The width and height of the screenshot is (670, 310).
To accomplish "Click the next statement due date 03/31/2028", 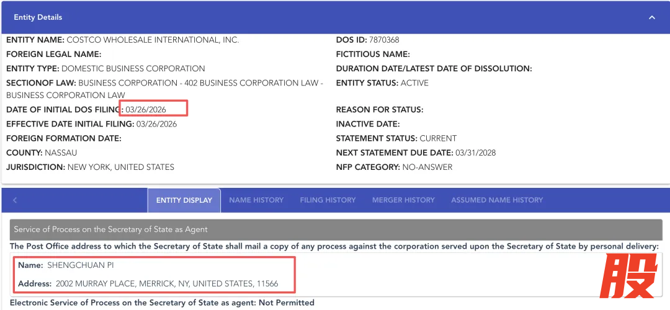I will 475,153.
